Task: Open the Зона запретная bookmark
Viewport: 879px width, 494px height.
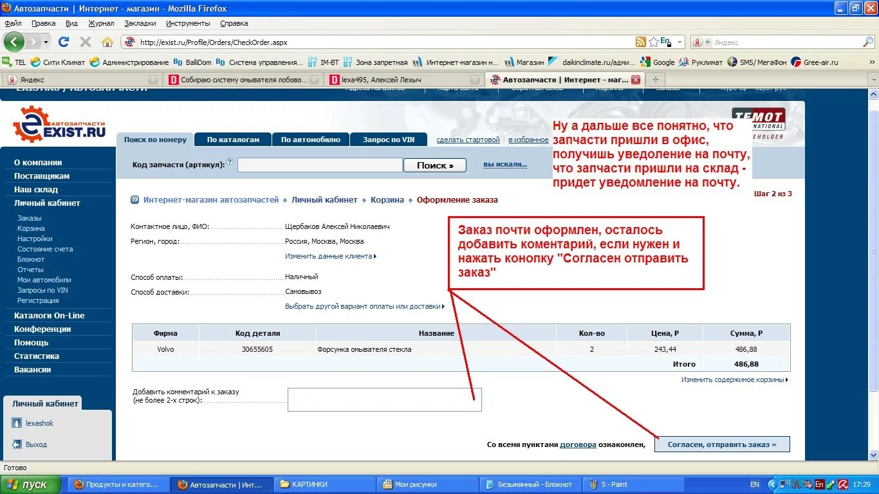Action: click(376, 62)
